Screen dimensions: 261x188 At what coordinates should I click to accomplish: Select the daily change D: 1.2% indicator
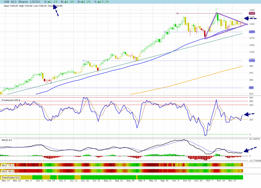point(51,2)
